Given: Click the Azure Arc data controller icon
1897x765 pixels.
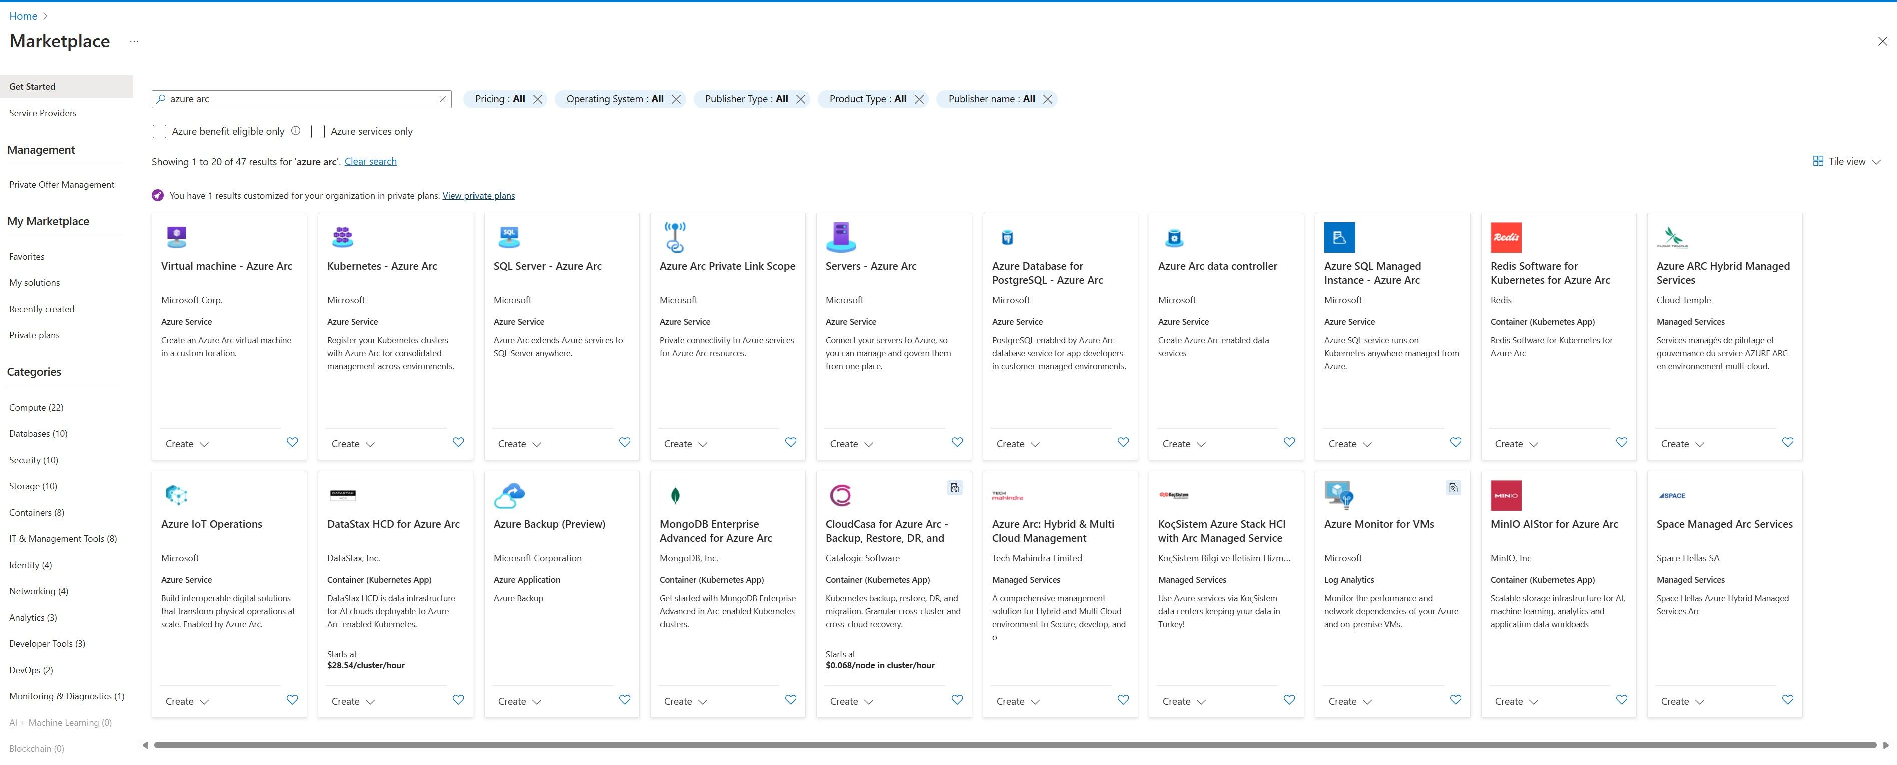Looking at the screenshot, I should coord(1174,237).
